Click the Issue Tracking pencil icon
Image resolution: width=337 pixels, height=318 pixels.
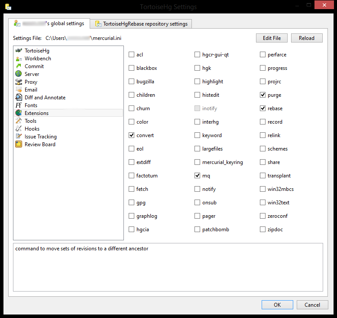click(x=19, y=136)
